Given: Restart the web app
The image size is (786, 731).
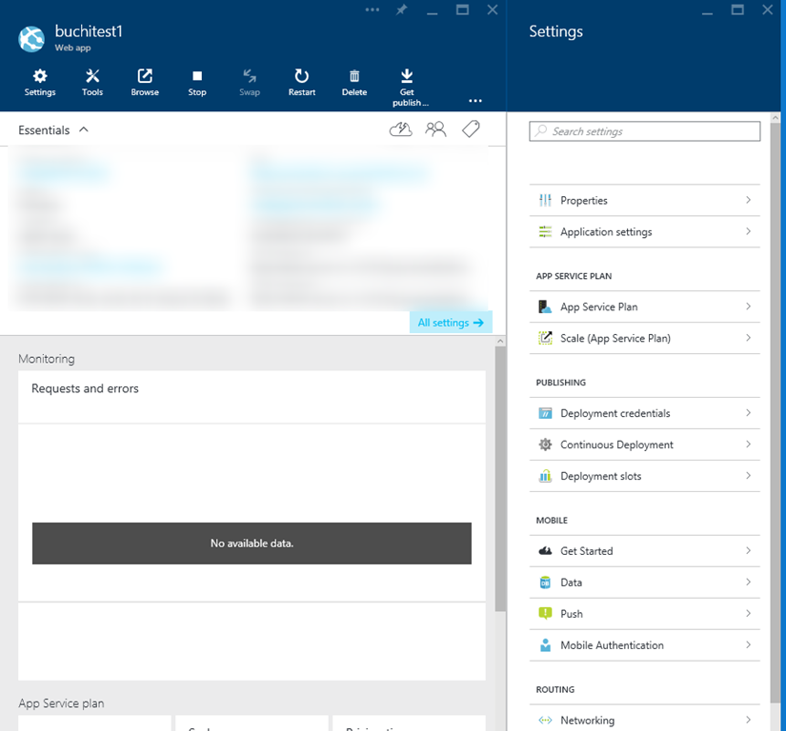Looking at the screenshot, I should [301, 82].
